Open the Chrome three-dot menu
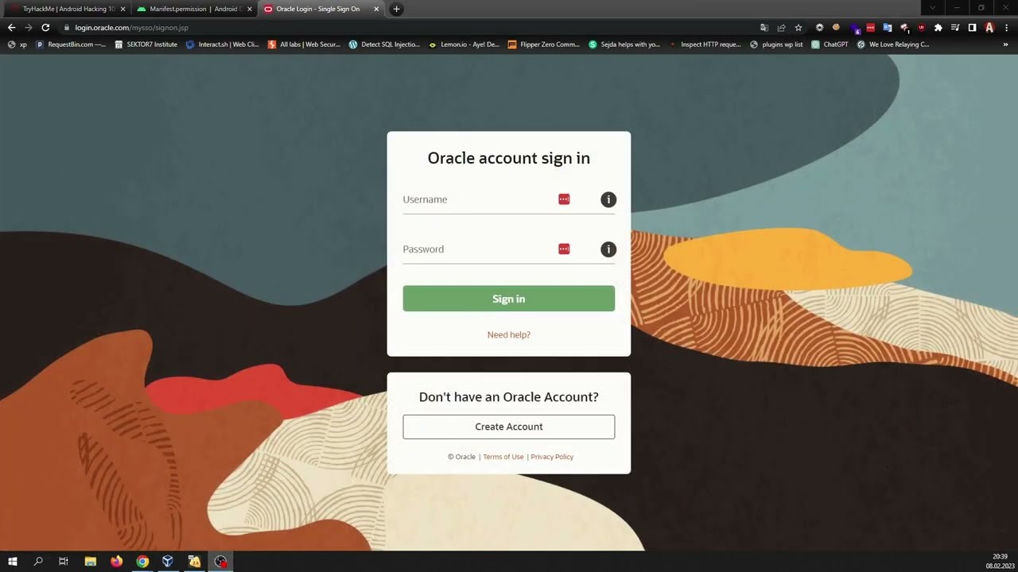This screenshot has height=572, width=1018. [x=1006, y=27]
